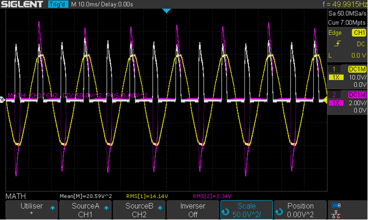Click channel 1 yellow 1X probe badge
The width and height of the screenshot is (368, 220).
pyautogui.click(x=336, y=77)
